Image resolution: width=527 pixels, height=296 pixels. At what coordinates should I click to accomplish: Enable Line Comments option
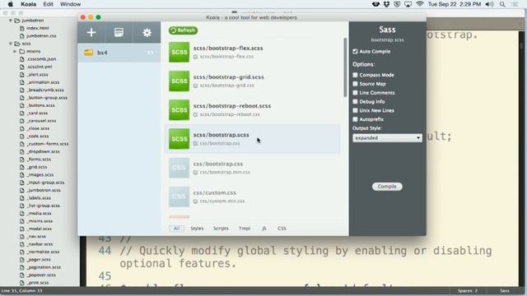tap(355, 93)
